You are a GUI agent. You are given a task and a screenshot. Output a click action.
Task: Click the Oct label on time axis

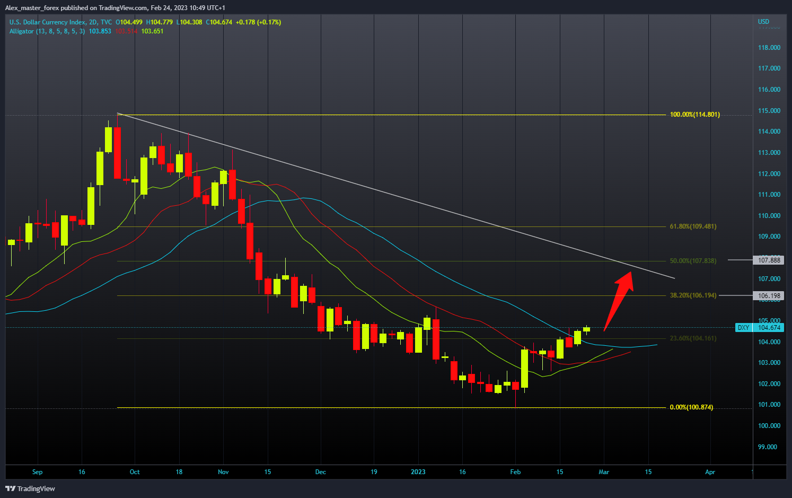point(135,472)
